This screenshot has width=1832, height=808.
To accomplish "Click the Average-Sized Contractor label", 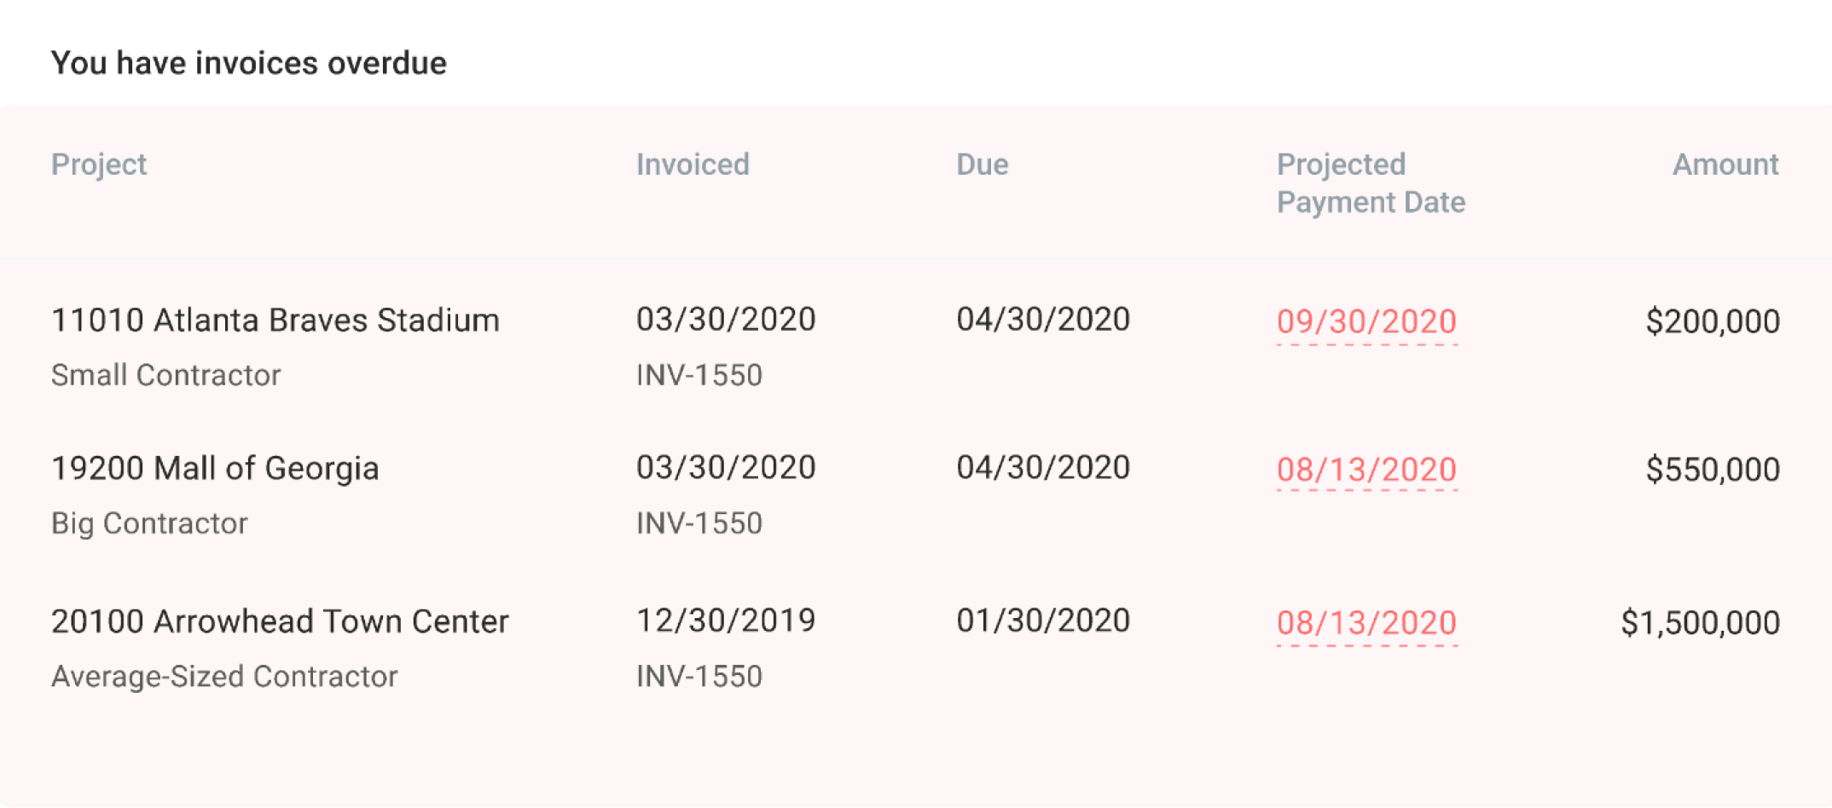I will click(224, 676).
